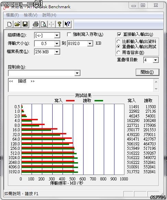
Task: Uncheck 直接輸入/輸出 checkbox
Action: (x=119, y=34)
